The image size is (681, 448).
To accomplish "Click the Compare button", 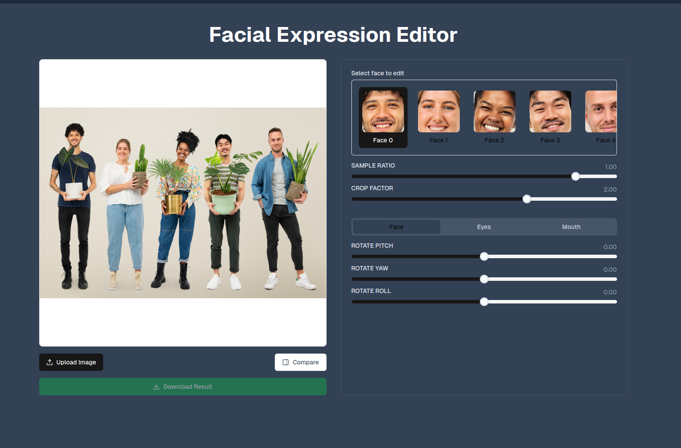I will pyautogui.click(x=300, y=362).
